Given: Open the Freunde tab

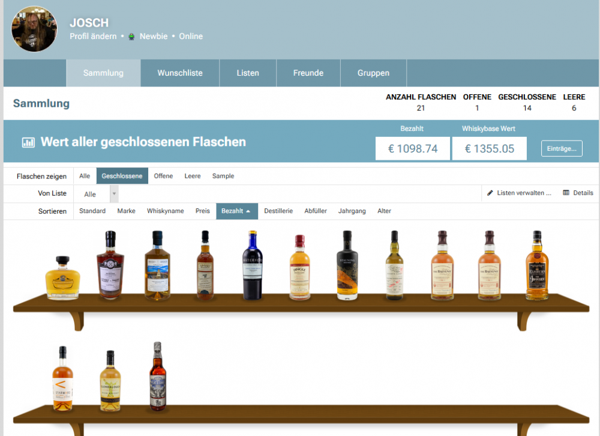Looking at the screenshot, I should (x=308, y=73).
